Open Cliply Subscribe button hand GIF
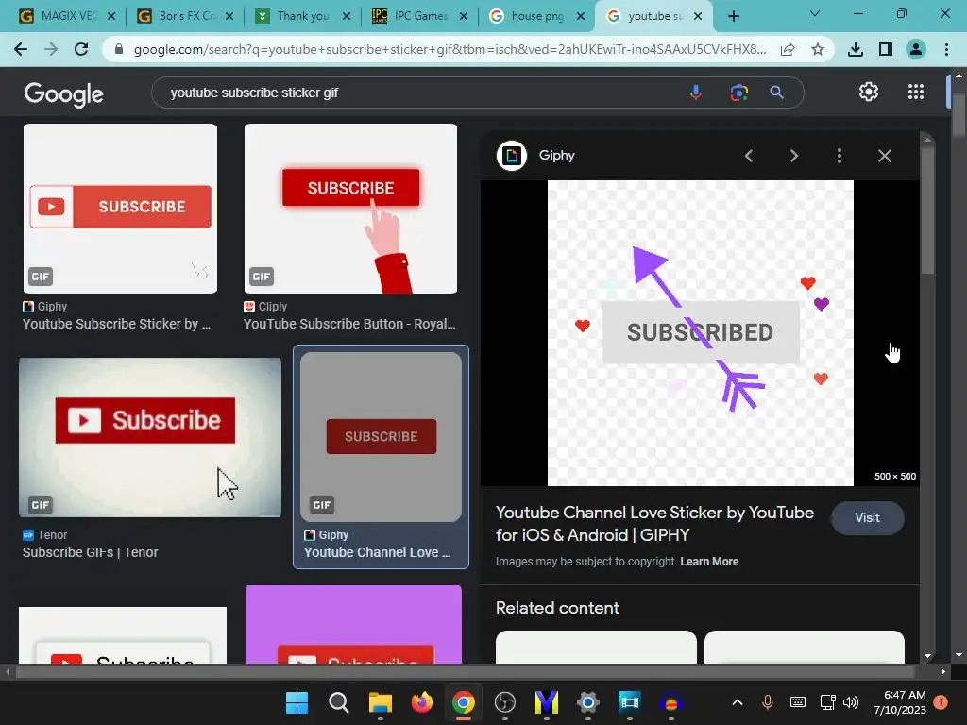The image size is (967, 725). point(350,209)
